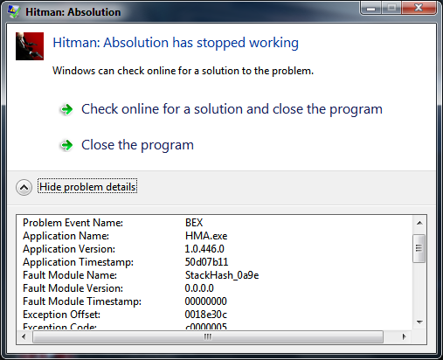
Task: Click green arrow beside Close the program
Action: tap(66, 145)
